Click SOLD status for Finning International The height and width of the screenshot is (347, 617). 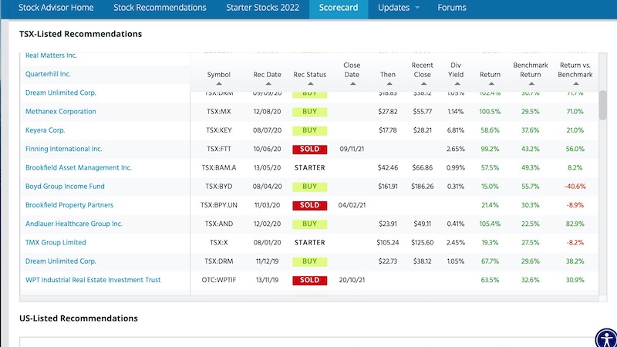coord(310,149)
